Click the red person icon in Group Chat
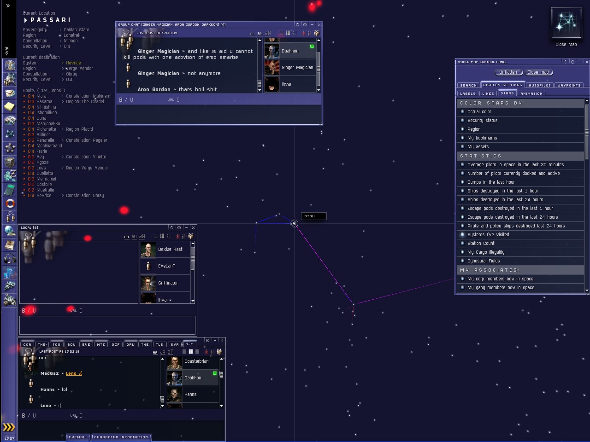 [303, 33]
